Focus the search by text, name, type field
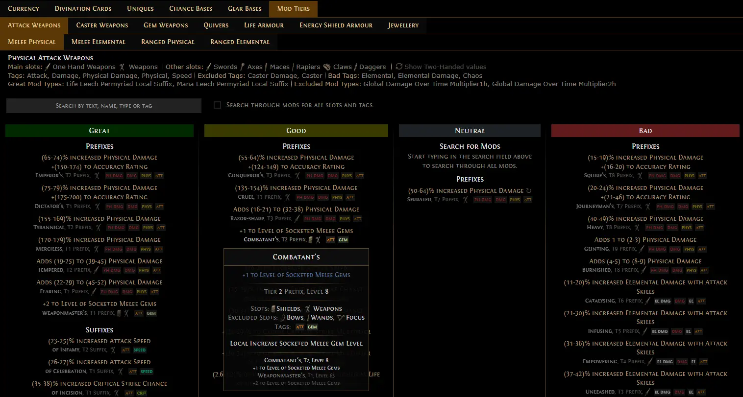The image size is (743, 397). pos(104,106)
